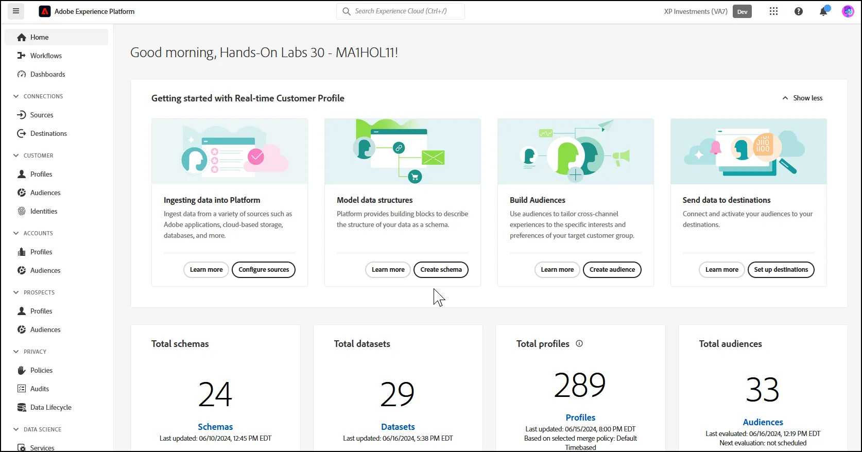Open the Schemas link under Total schemas
862x452 pixels.
[215, 427]
